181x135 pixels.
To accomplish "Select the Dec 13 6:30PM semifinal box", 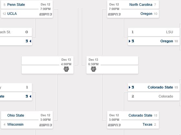I will click(112, 65).
